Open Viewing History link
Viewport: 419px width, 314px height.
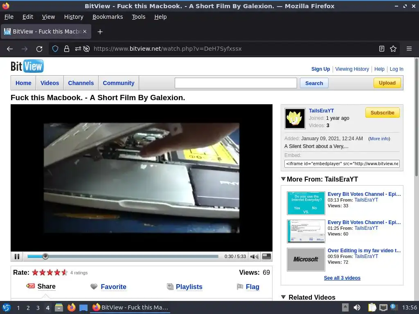click(352, 69)
